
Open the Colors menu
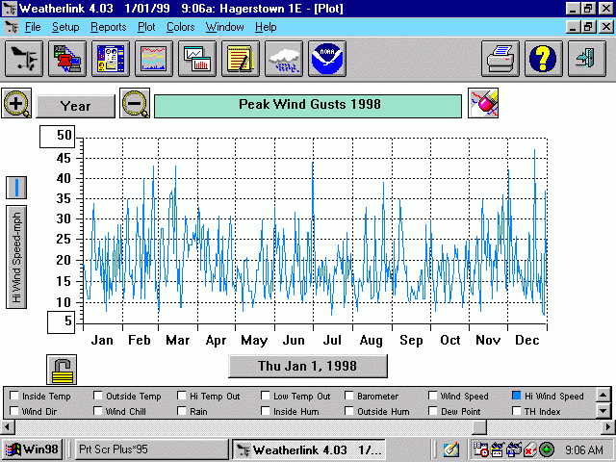pos(181,27)
